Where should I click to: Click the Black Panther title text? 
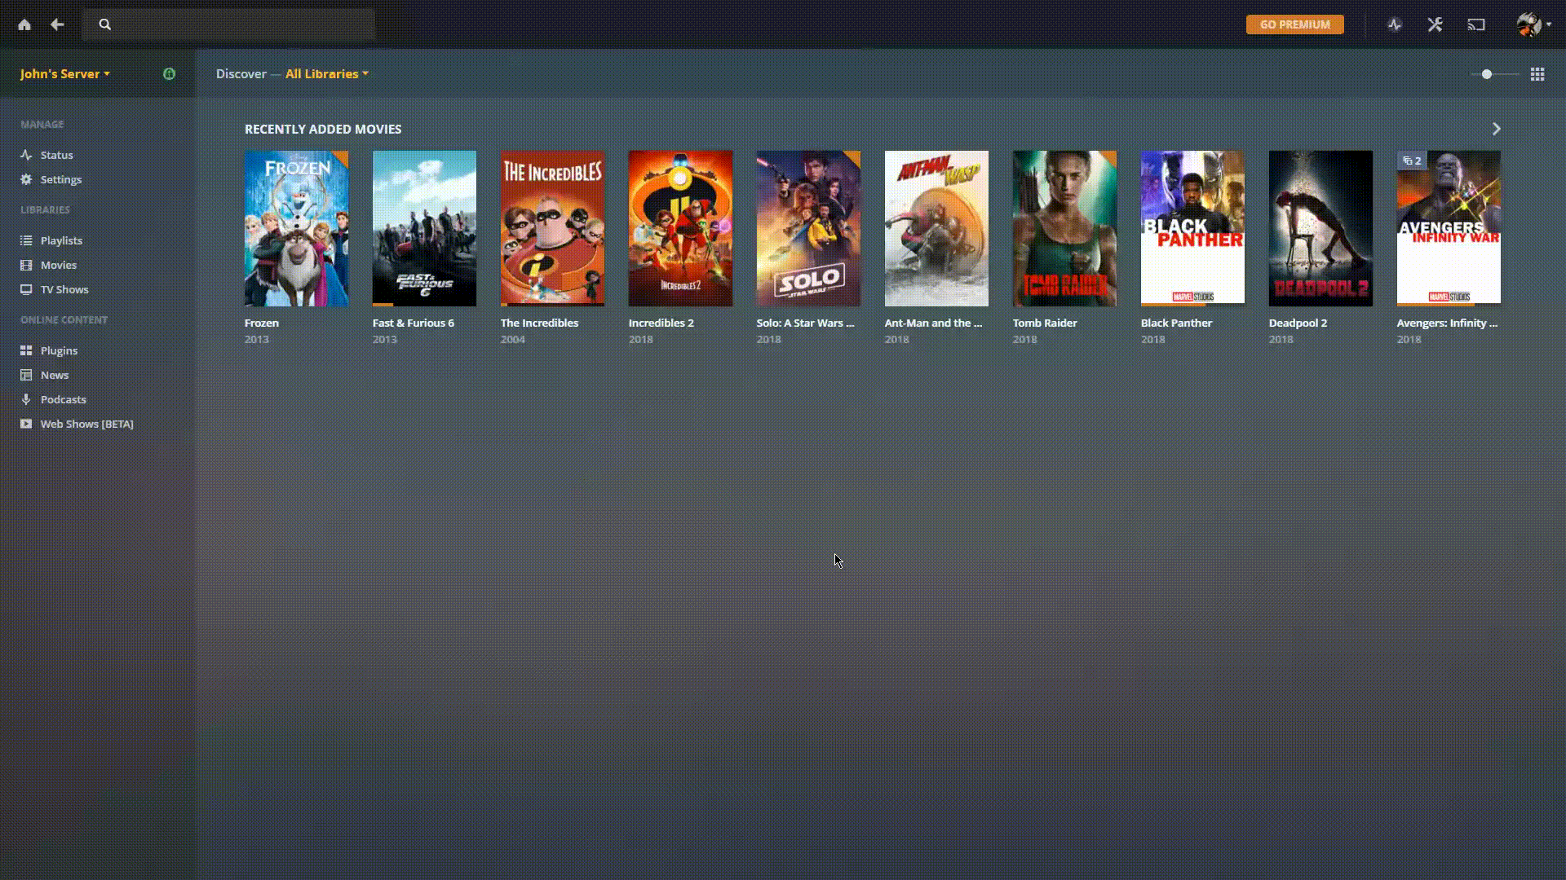(1176, 323)
